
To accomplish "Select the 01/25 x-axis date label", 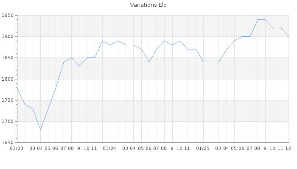I will 203,149.
